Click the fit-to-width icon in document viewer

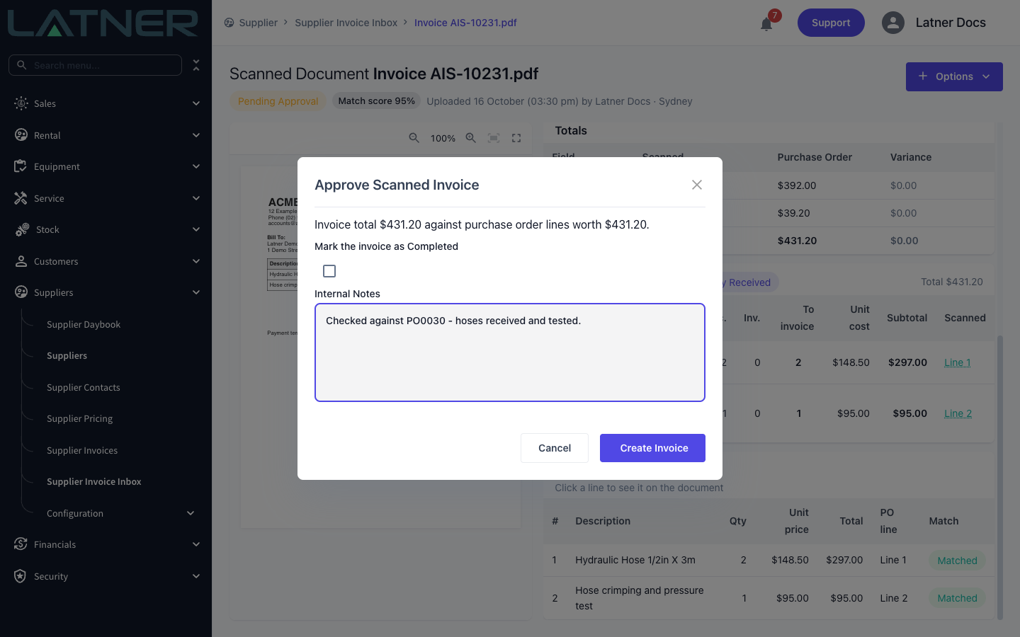(x=494, y=138)
